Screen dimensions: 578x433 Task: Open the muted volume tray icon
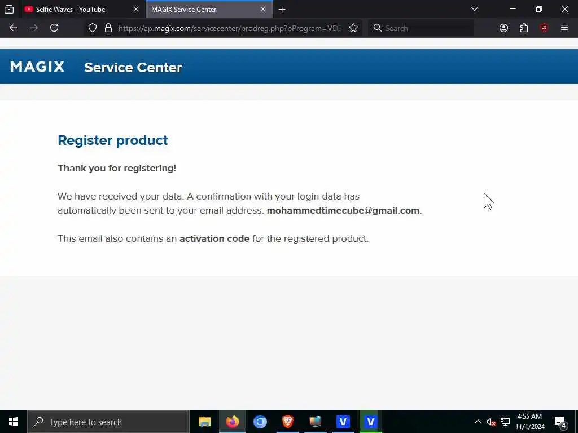pos(491,422)
